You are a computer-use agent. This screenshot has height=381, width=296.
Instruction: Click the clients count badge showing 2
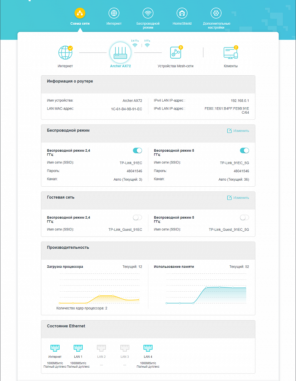[236, 48]
